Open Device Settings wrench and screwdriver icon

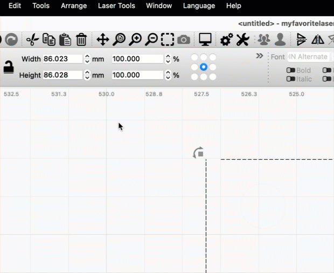click(242, 39)
